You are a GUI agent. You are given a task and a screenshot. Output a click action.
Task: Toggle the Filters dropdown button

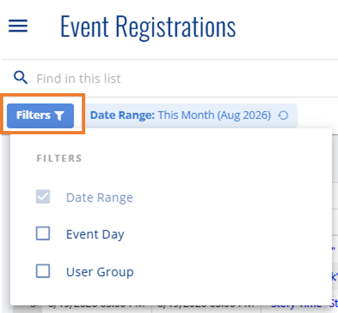(x=40, y=116)
